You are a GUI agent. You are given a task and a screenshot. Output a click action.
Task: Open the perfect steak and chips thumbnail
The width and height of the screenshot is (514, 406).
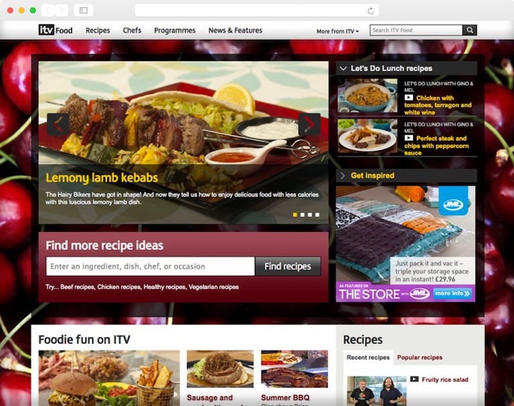(368, 135)
